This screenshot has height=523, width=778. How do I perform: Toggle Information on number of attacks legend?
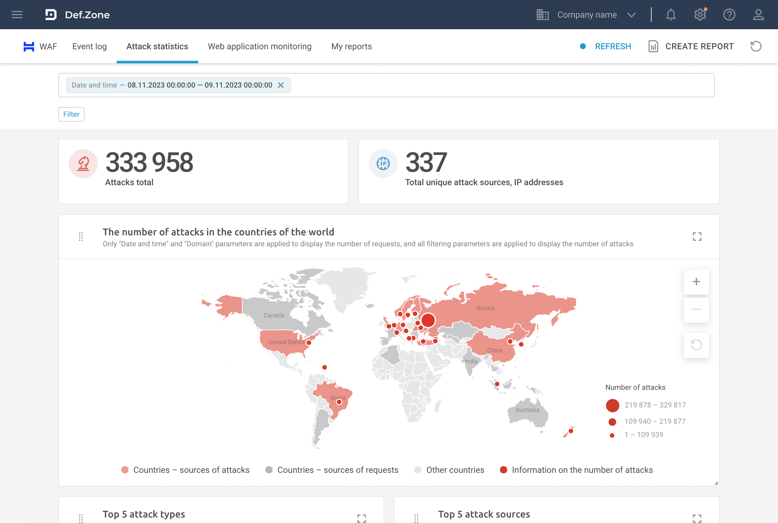point(576,469)
